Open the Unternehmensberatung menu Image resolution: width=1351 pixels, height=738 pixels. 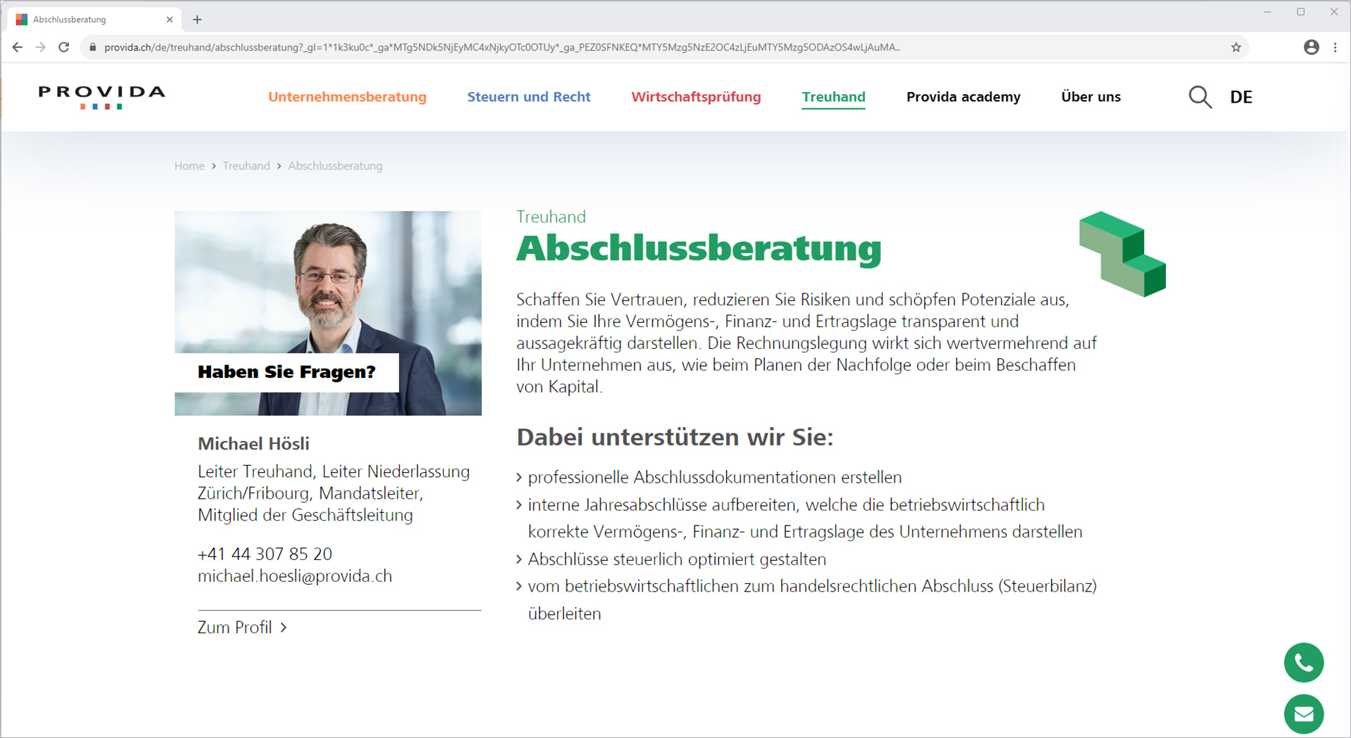[347, 97]
